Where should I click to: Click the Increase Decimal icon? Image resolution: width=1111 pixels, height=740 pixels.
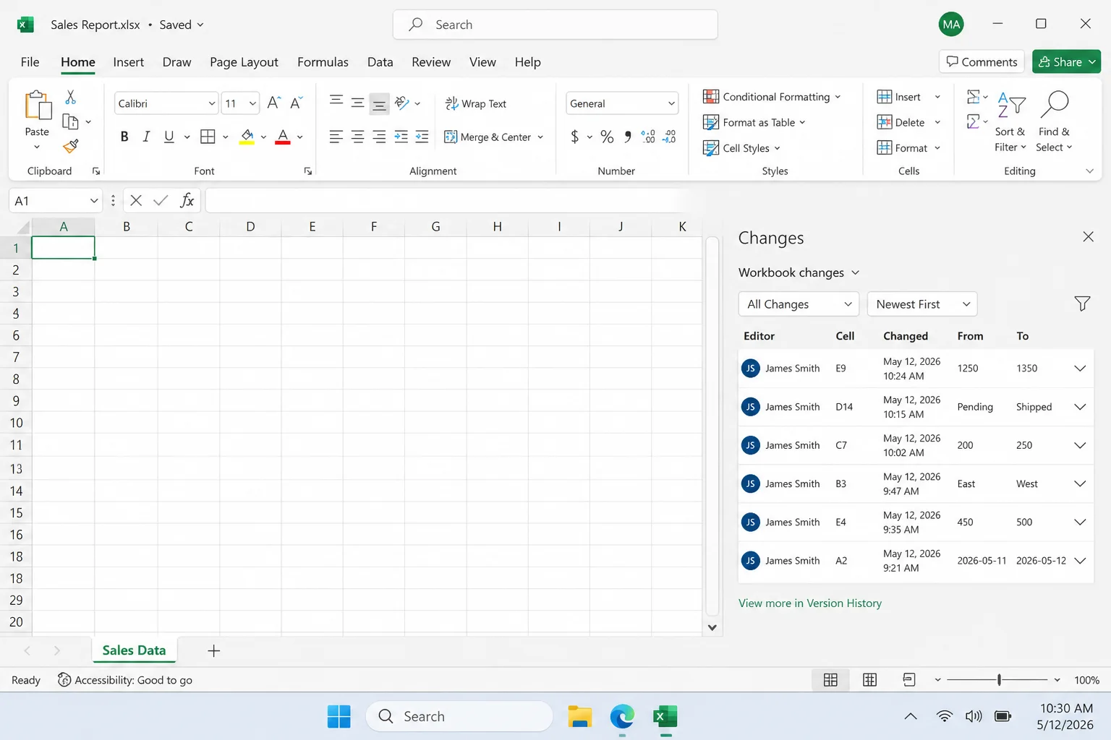648,137
